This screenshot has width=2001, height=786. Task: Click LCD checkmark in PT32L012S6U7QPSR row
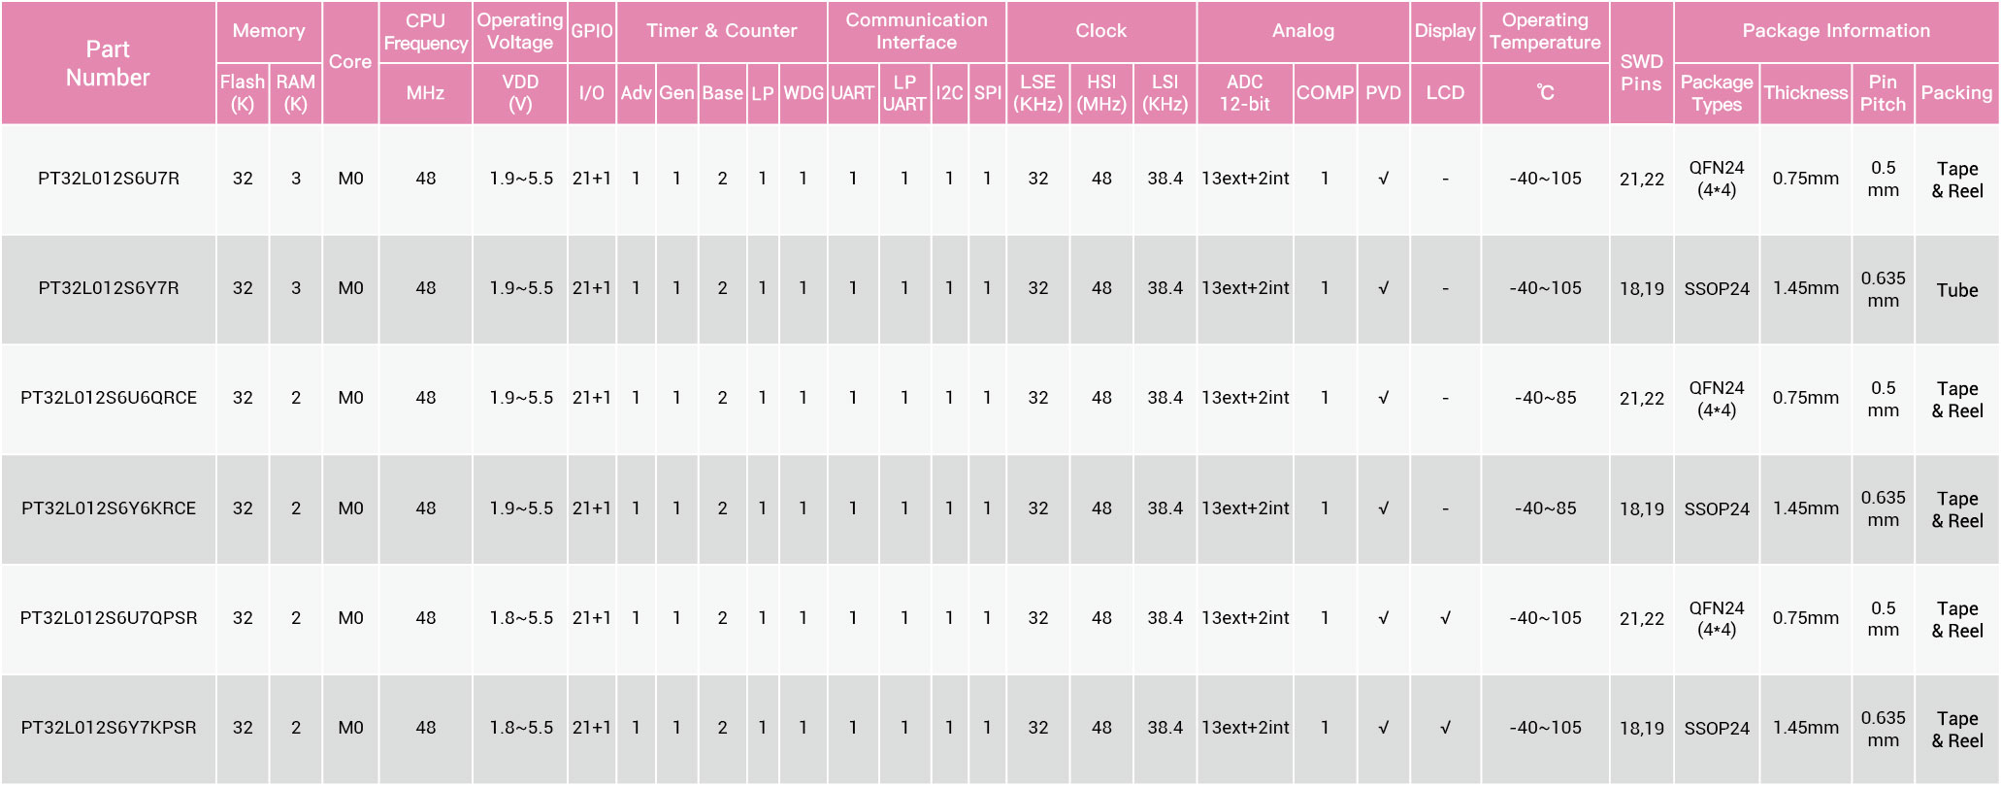pos(1445,618)
